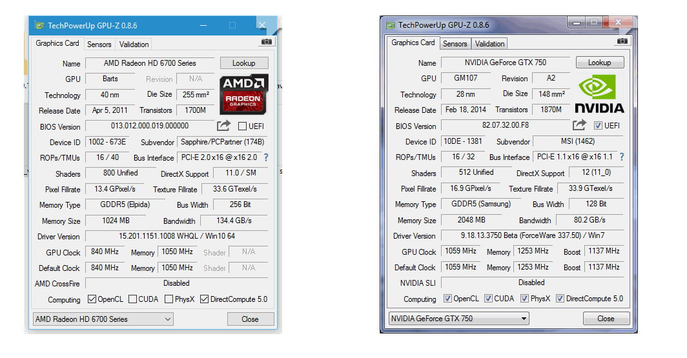This screenshot has width=687, height=358.
Task: Click Subvendor value Sapphire/PCPartner (174B)
Action: pos(223,142)
